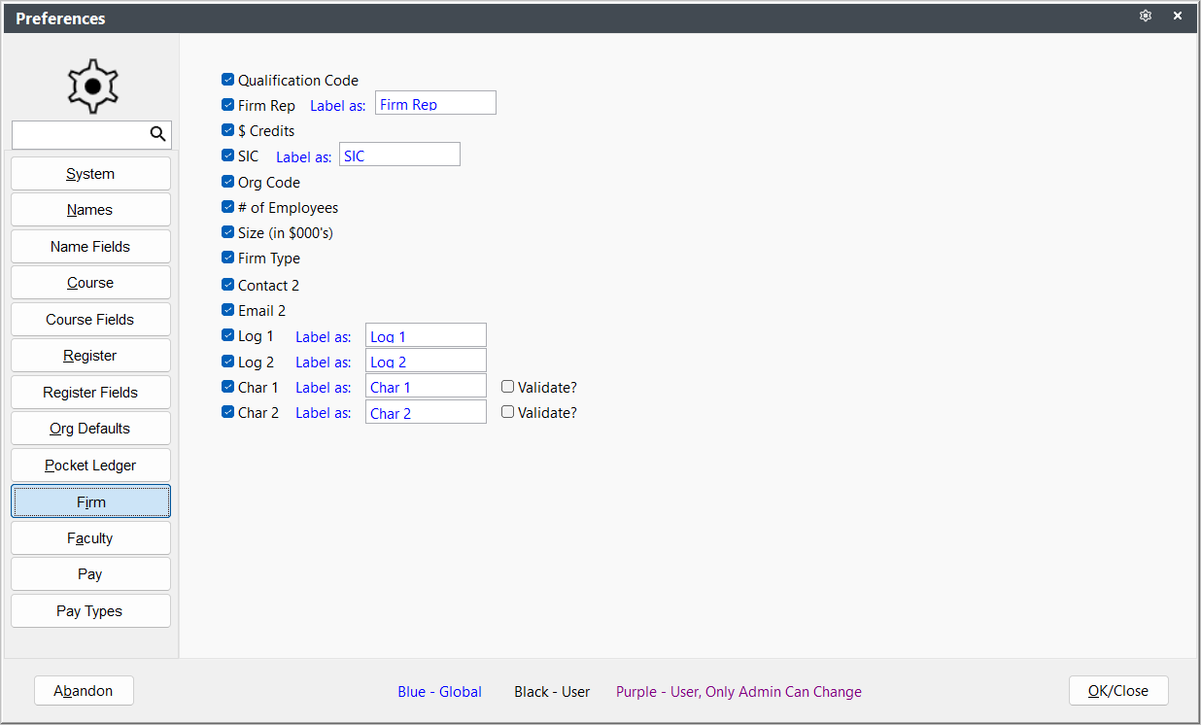Toggle the Log 2 checkbox

pyautogui.click(x=228, y=361)
